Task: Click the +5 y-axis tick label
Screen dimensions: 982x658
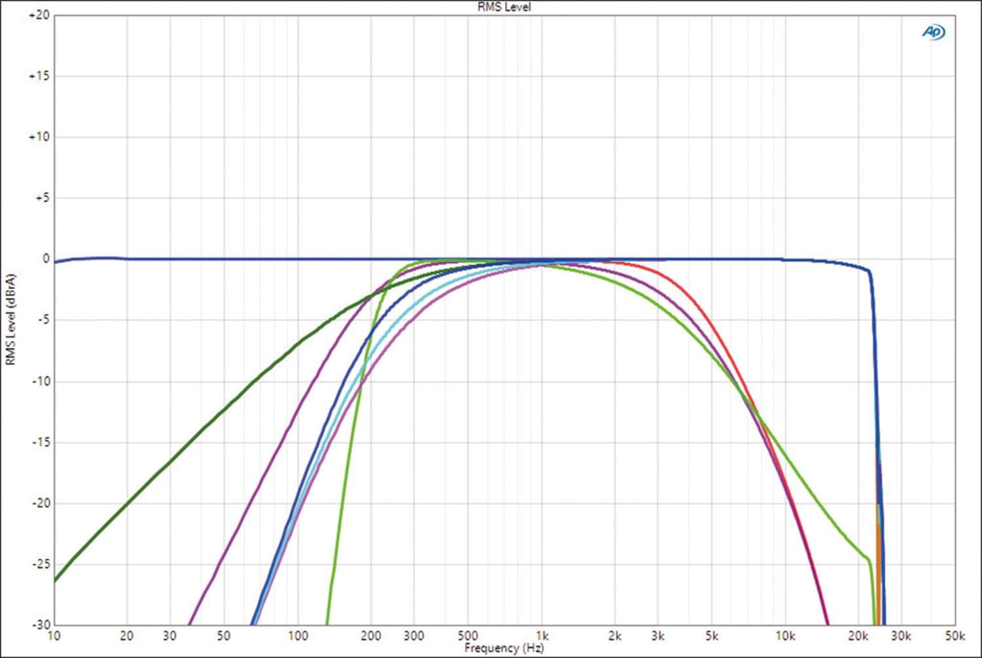Action: (x=42, y=198)
